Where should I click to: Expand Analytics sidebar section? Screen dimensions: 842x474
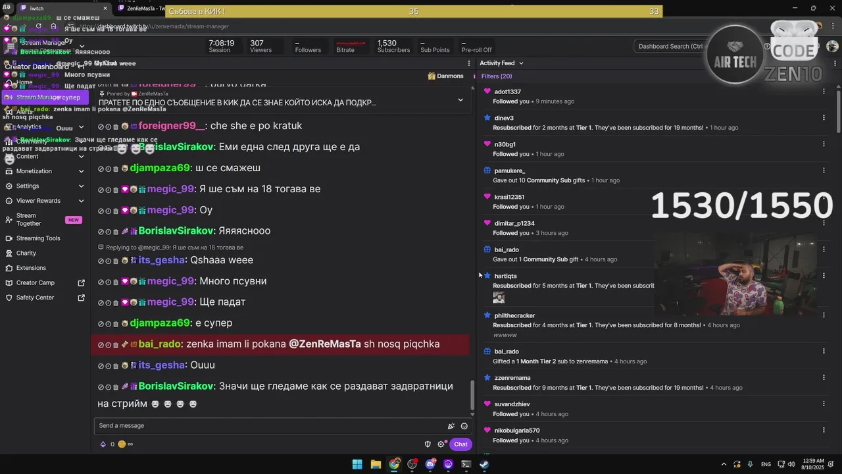(x=81, y=127)
